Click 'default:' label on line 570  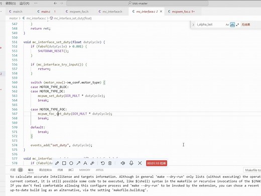tap(38, 127)
